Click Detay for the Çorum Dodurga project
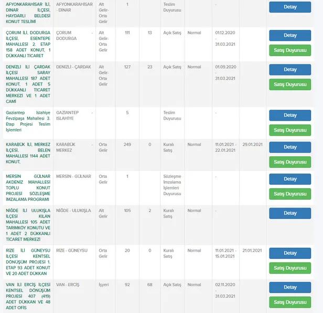The width and height of the screenshot is (323, 313). coord(290,36)
